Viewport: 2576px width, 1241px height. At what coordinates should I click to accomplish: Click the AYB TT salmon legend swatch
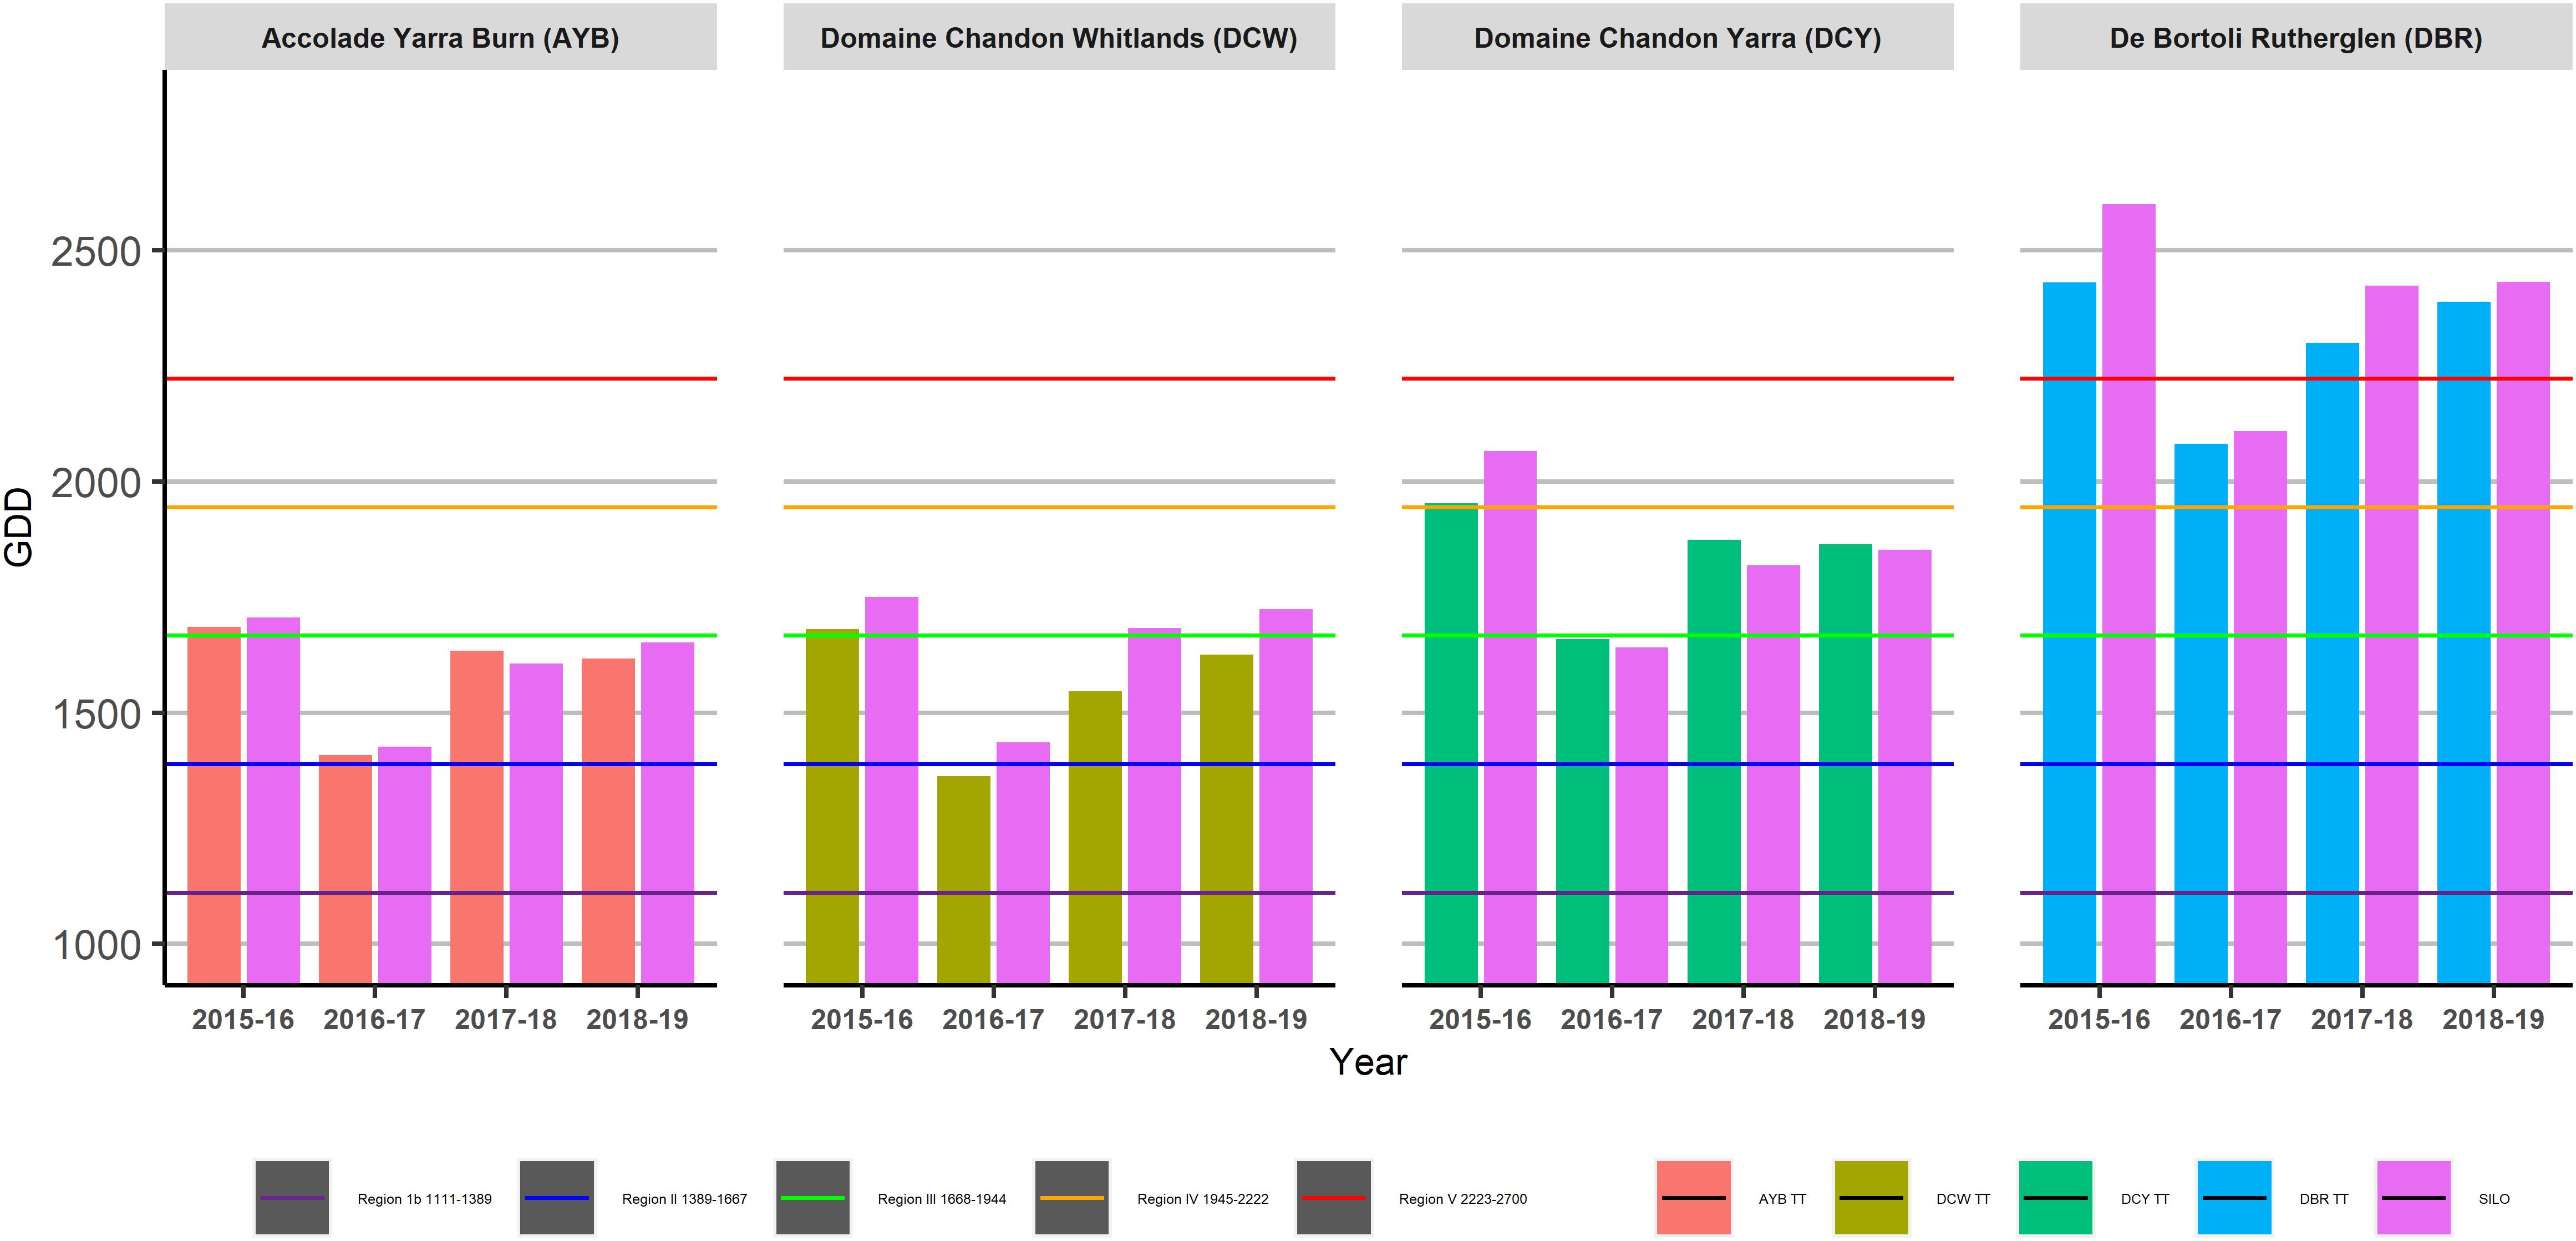(1694, 1197)
